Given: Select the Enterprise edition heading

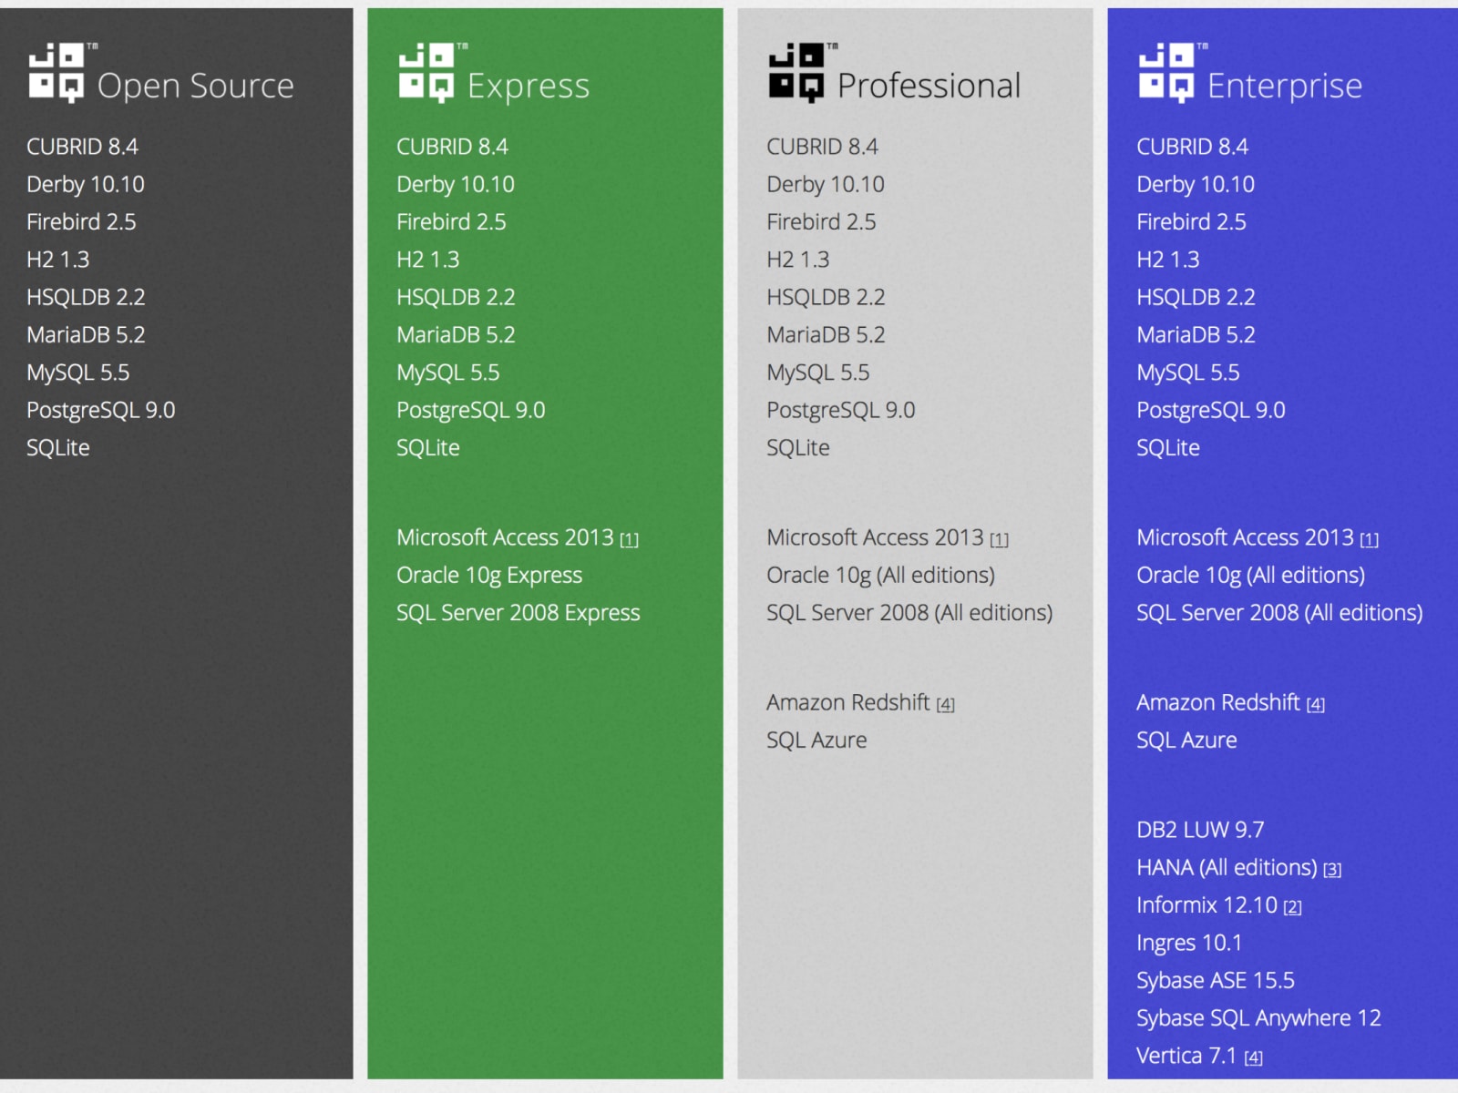Looking at the screenshot, I should pyautogui.click(x=1285, y=87).
